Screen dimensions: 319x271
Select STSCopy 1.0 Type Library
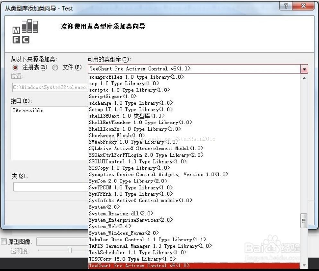pos(194,168)
